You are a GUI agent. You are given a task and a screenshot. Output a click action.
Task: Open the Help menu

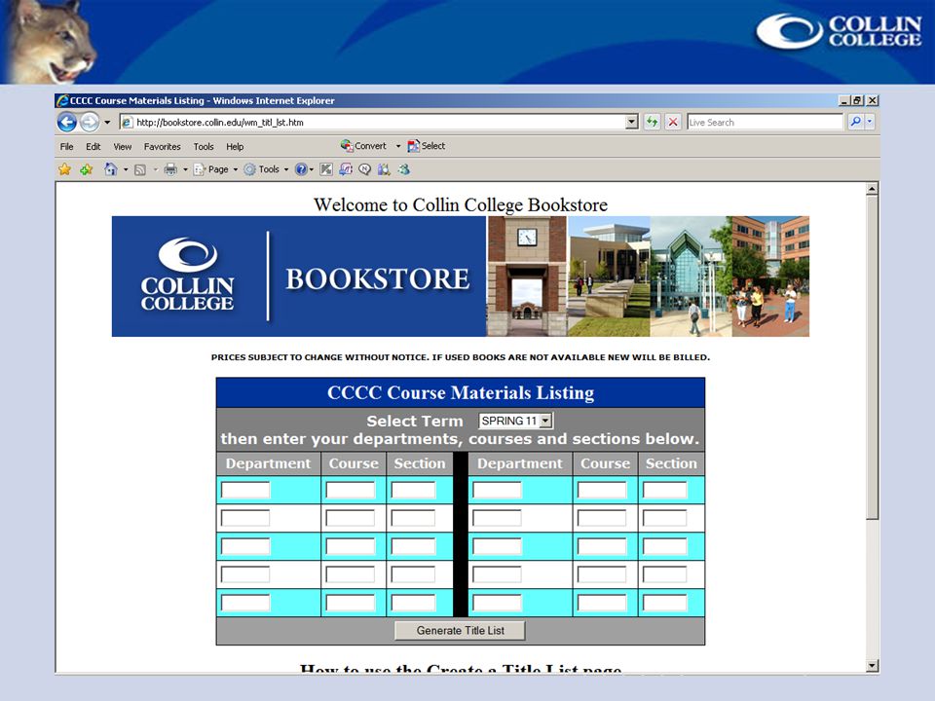(x=235, y=147)
